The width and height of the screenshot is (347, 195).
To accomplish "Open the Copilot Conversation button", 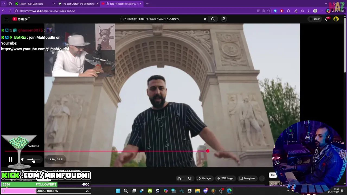I will tap(335, 11).
